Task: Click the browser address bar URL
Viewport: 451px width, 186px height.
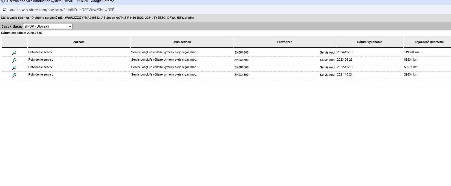Action: (62, 10)
